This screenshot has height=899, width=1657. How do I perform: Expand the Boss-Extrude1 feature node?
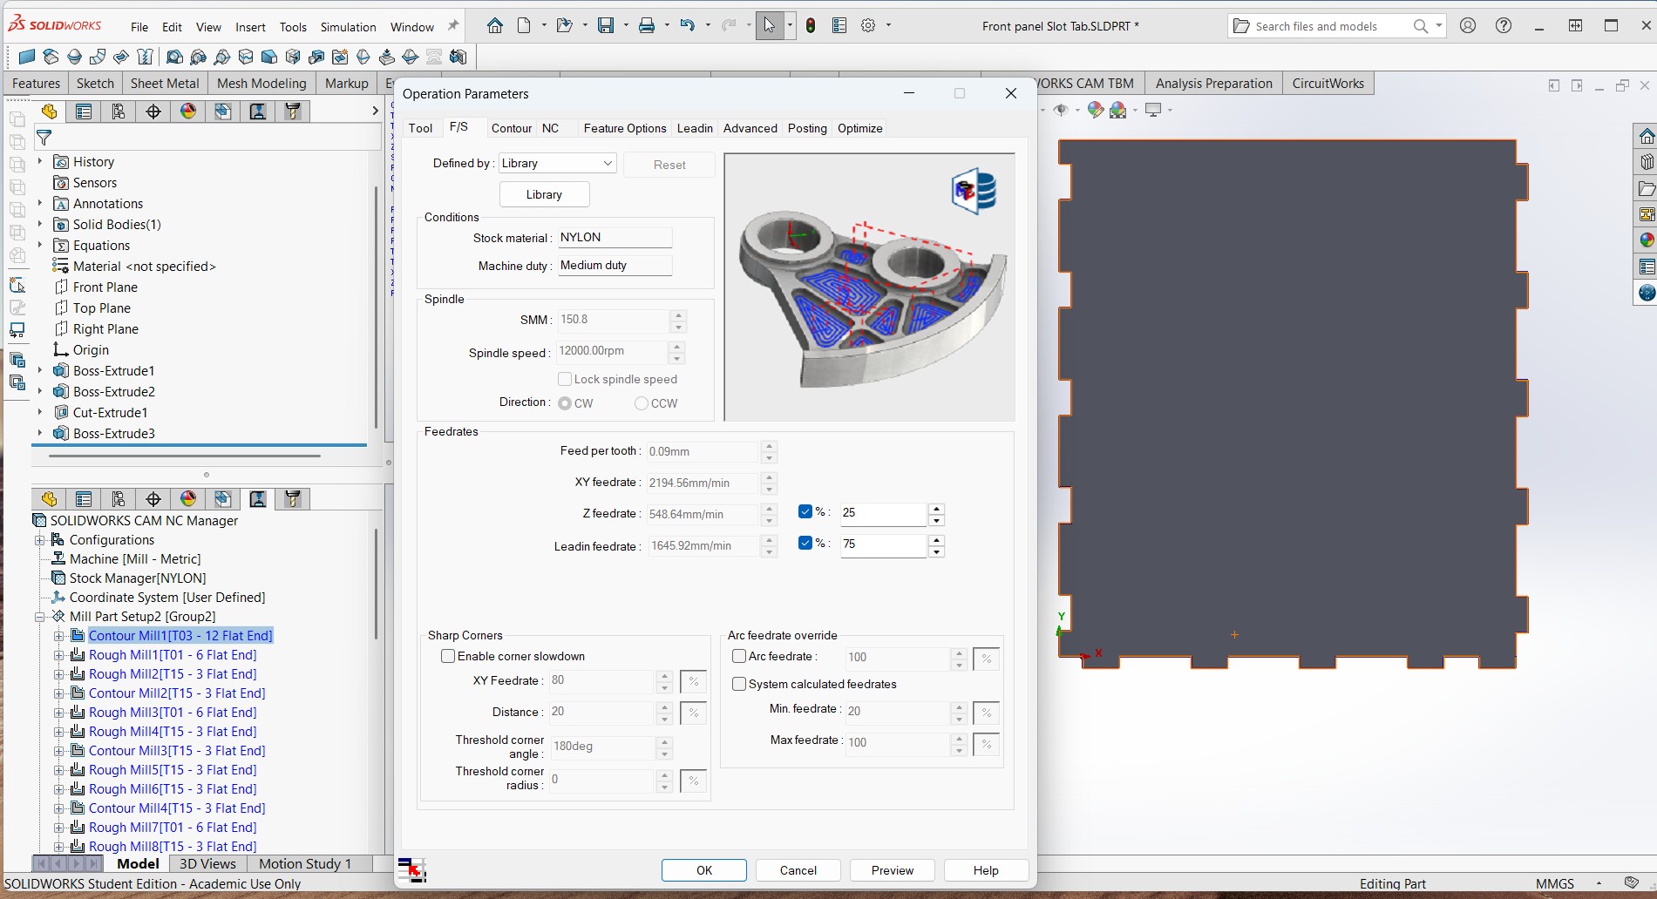click(x=39, y=371)
